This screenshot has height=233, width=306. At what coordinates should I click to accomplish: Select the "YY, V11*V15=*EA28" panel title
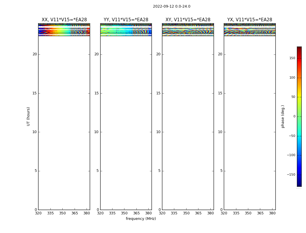point(126,20)
